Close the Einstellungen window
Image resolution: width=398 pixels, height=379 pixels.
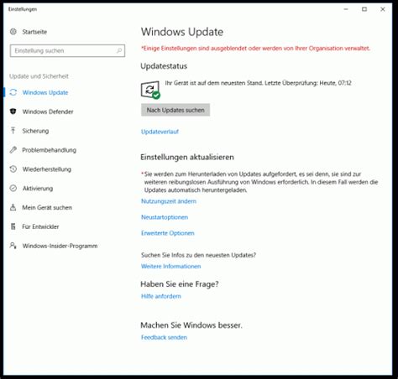[x=383, y=9]
